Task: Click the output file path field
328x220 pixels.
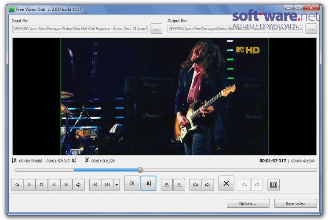Action: point(235,29)
